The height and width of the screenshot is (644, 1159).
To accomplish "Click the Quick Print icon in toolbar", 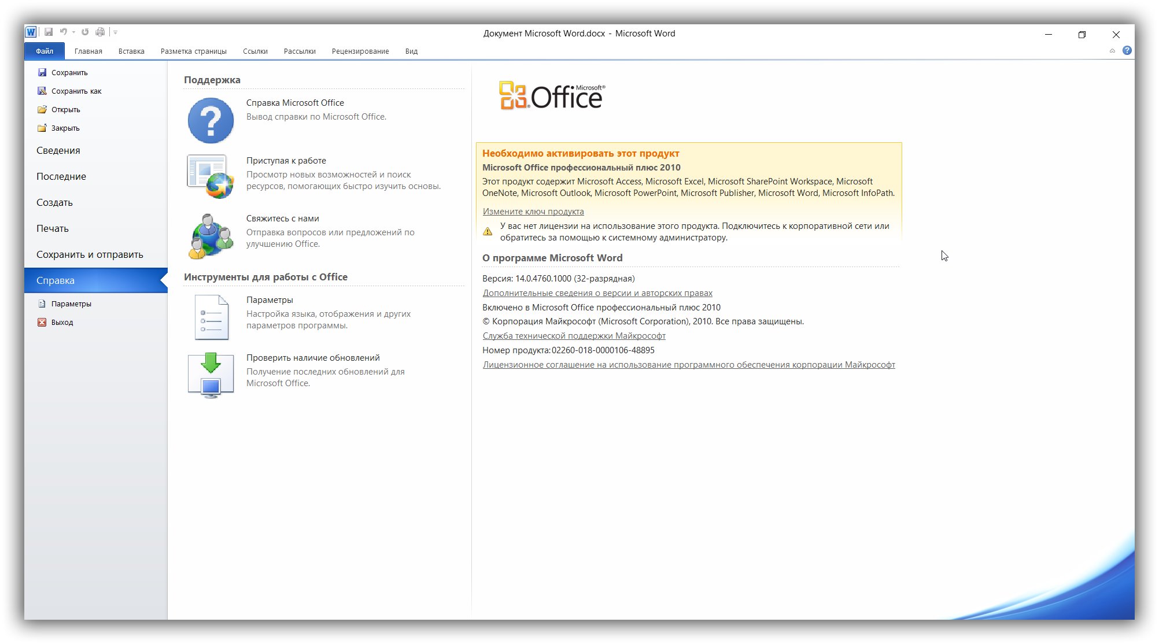I will pos(100,32).
